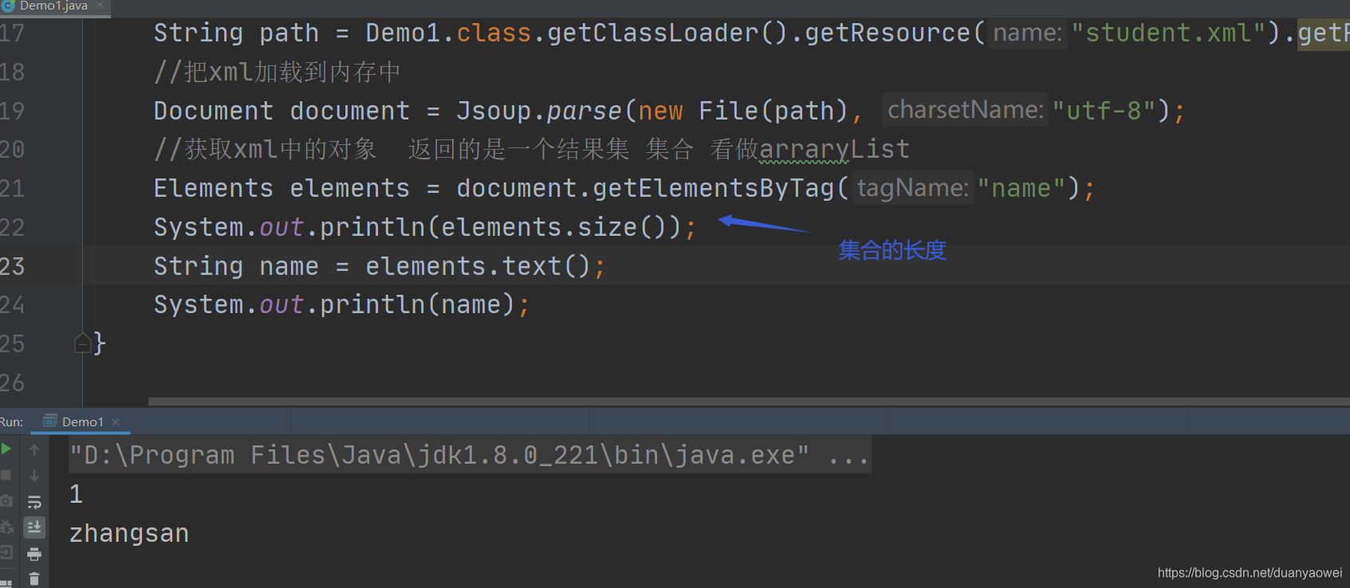Viewport: 1350px width, 588px height.
Task: Clear console with the trash icon
Action: pos(34,579)
